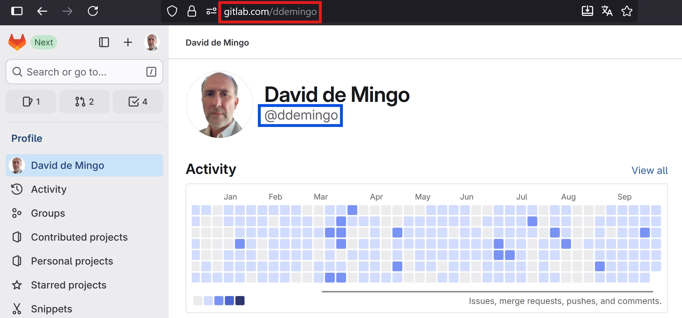Click the browser reload button

pyautogui.click(x=93, y=11)
